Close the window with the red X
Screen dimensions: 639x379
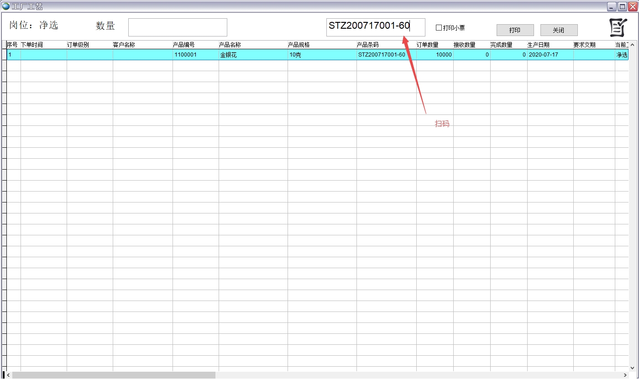632,6
